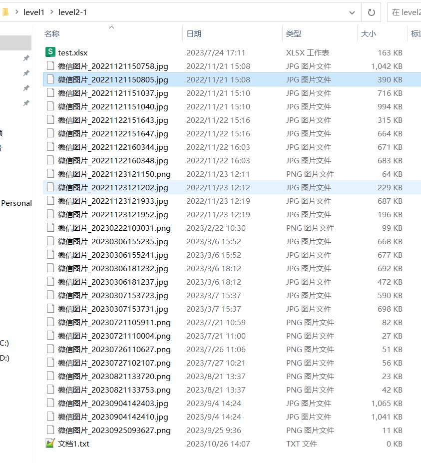421x463 pixels.
Task: Select file name 文档1.txt
Action: tap(73, 444)
